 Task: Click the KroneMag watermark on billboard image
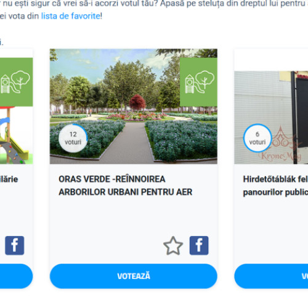pos(280,149)
